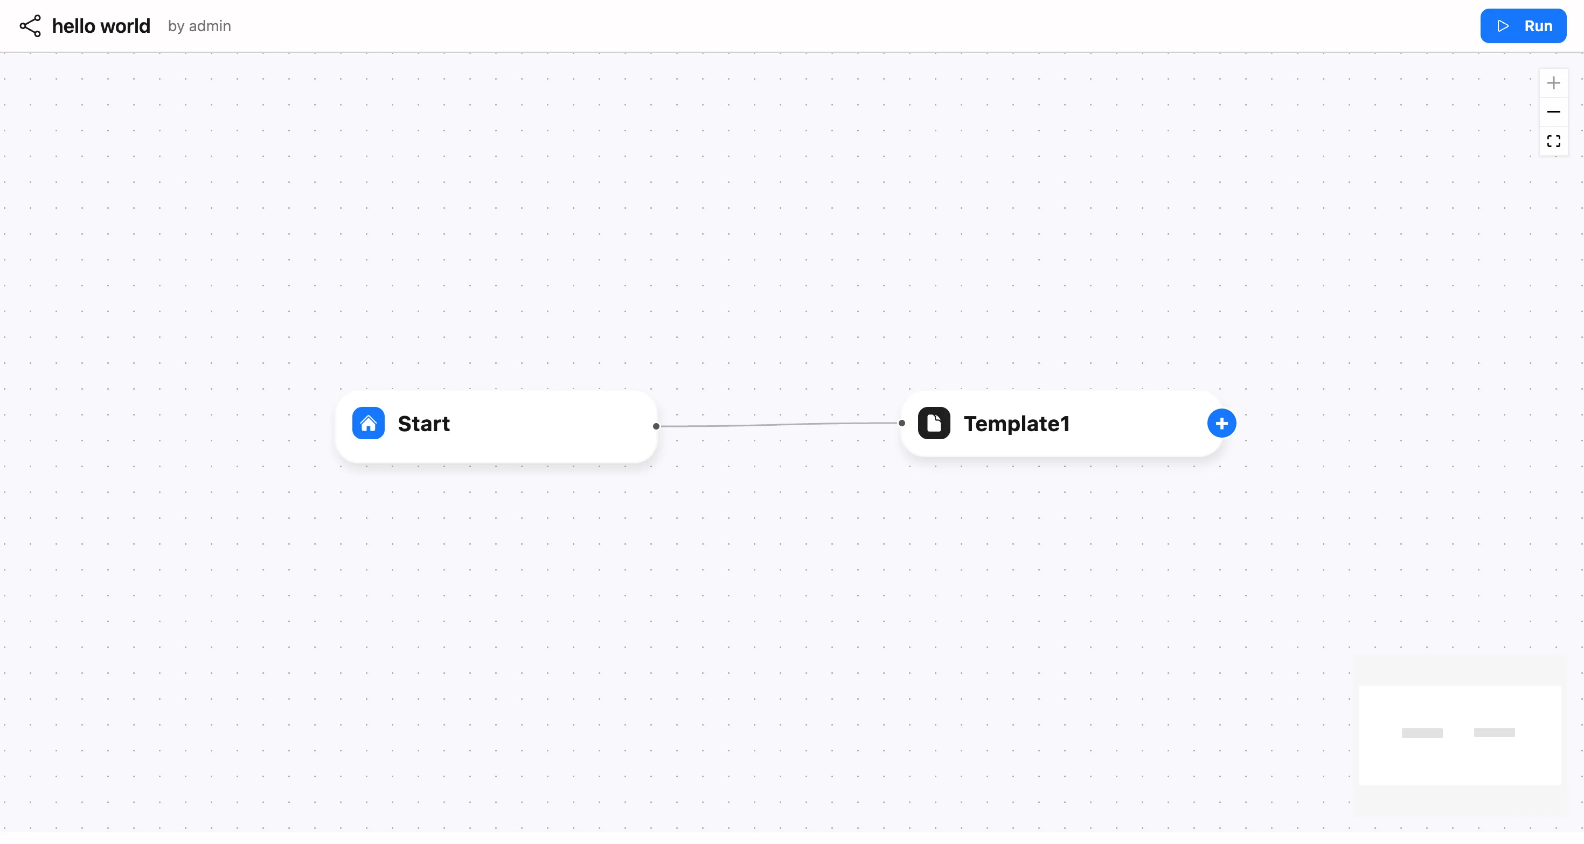Click the share icon next to workflow title

pyautogui.click(x=30, y=26)
